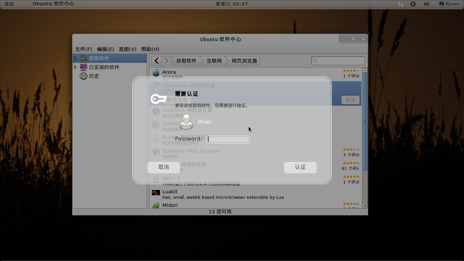Click the 获取软件 breadcrumb
This screenshot has width=464, height=261.
click(186, 61)
